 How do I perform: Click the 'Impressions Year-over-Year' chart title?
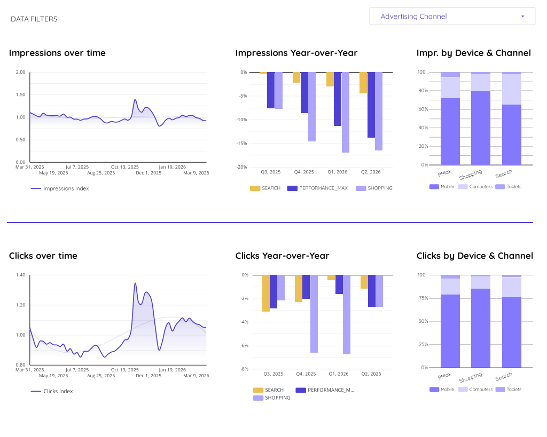click(296, 53)
